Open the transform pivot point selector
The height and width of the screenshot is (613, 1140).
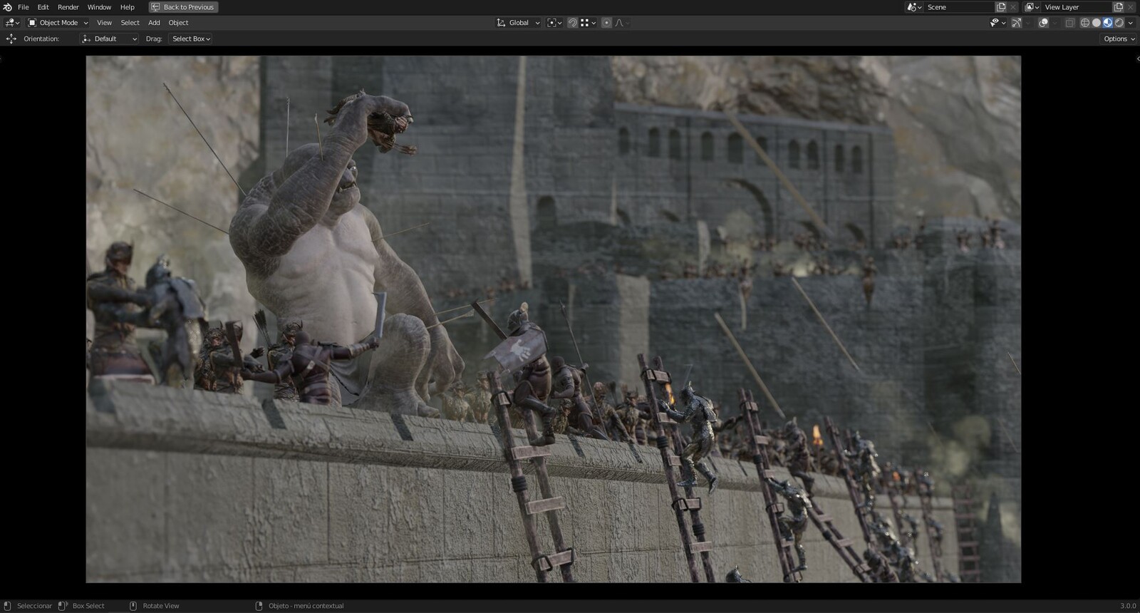[x=554, y=23]
